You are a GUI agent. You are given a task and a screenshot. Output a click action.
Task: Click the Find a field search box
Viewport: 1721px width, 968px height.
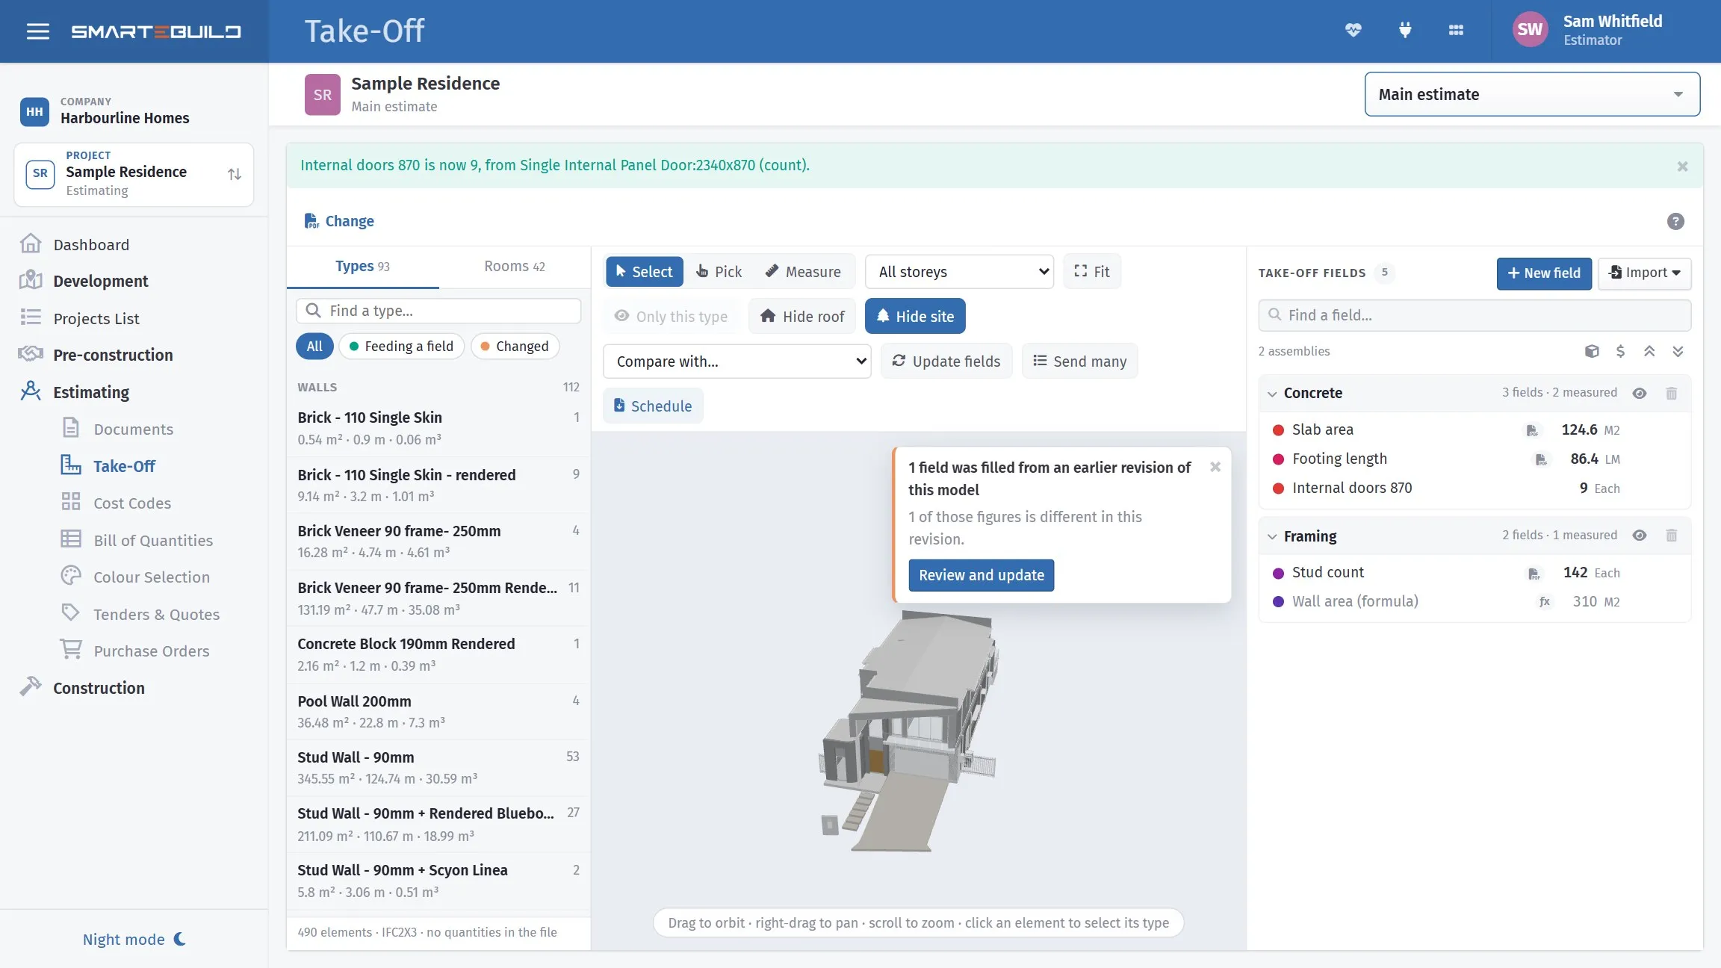[1474, 315]
